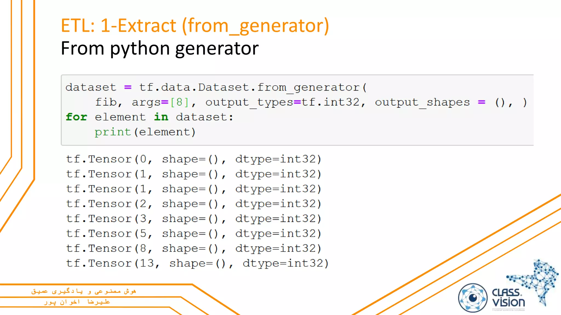
Task: Click the green 'for' keyword
Action: pyautogui.click(x=76, y=117)
